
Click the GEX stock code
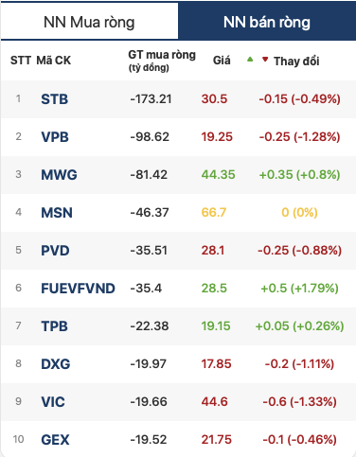pyautogui.click(x=55, y=440)
